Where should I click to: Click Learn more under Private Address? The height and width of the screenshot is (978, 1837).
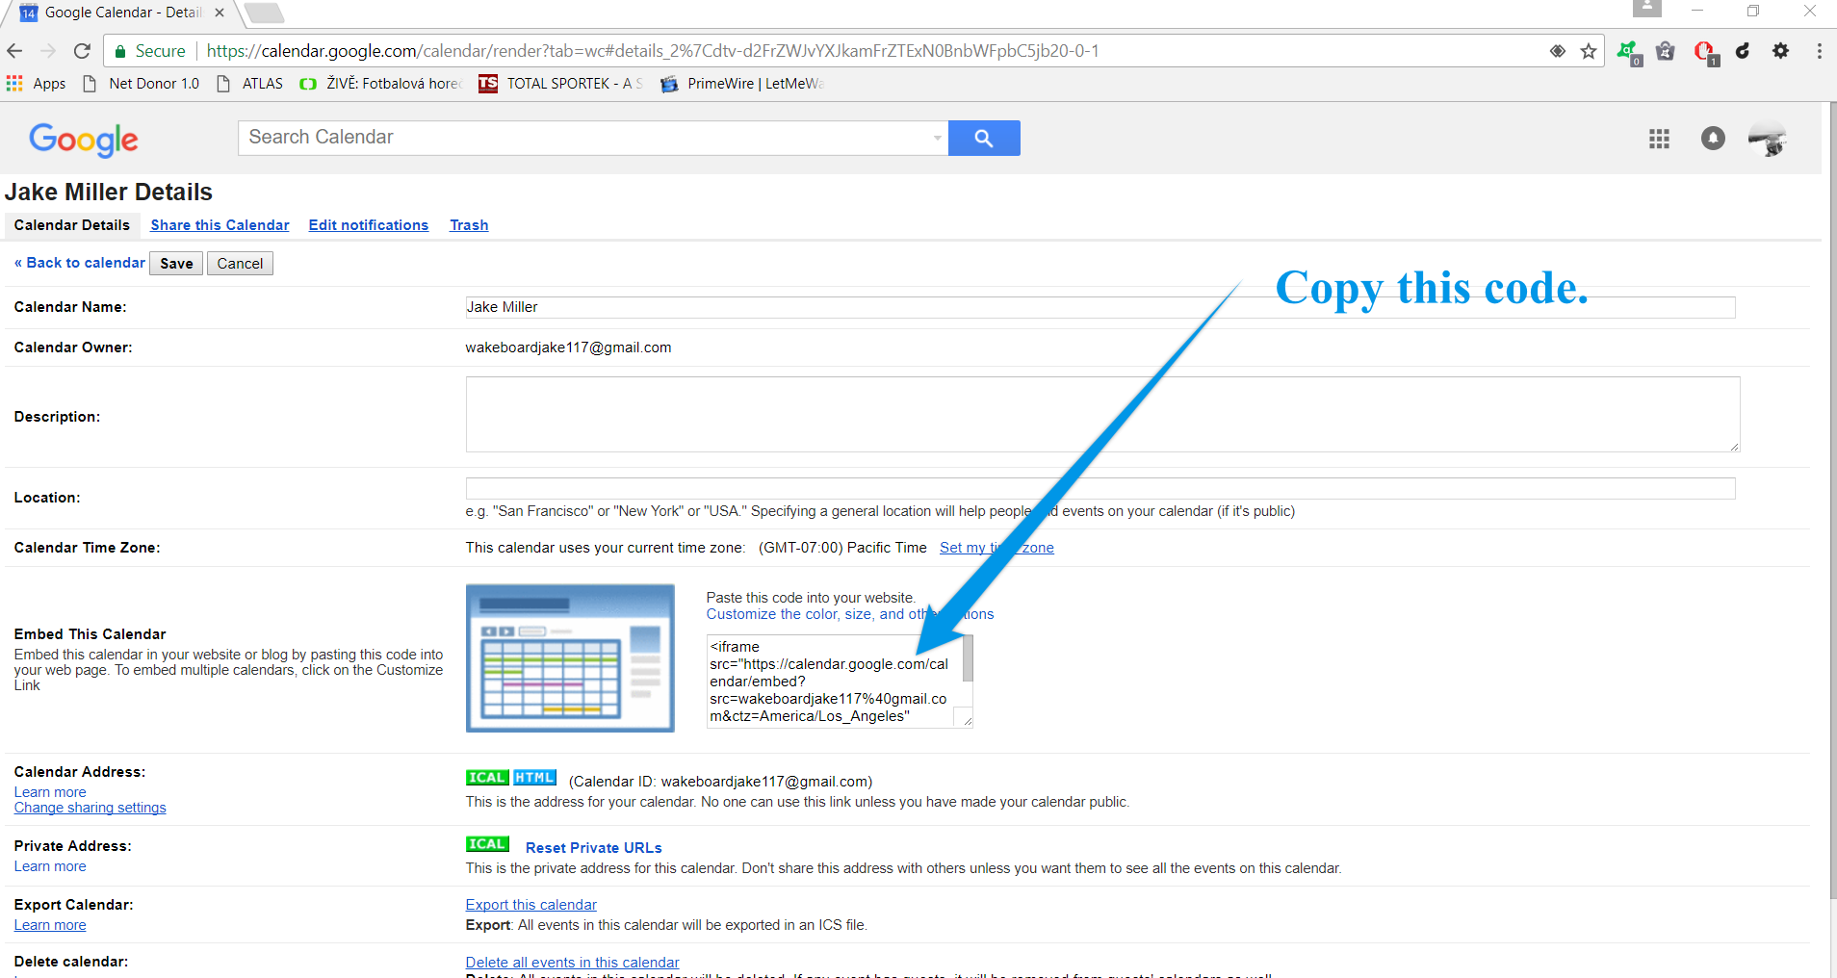(x=50, y=866)
